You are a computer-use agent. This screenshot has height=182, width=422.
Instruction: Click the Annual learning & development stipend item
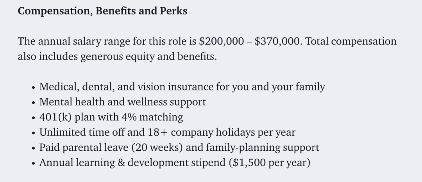(175, 163)
